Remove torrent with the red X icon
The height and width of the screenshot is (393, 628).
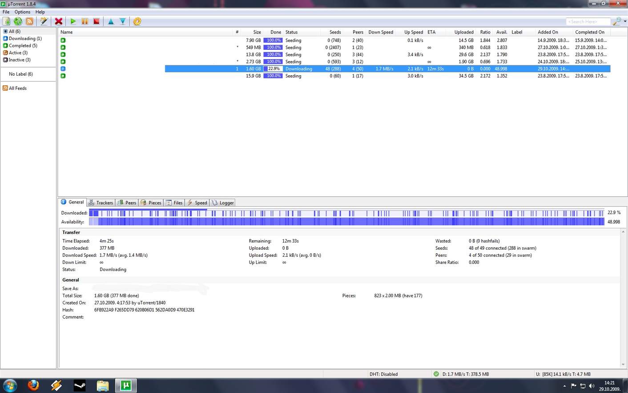pos(58,21)
